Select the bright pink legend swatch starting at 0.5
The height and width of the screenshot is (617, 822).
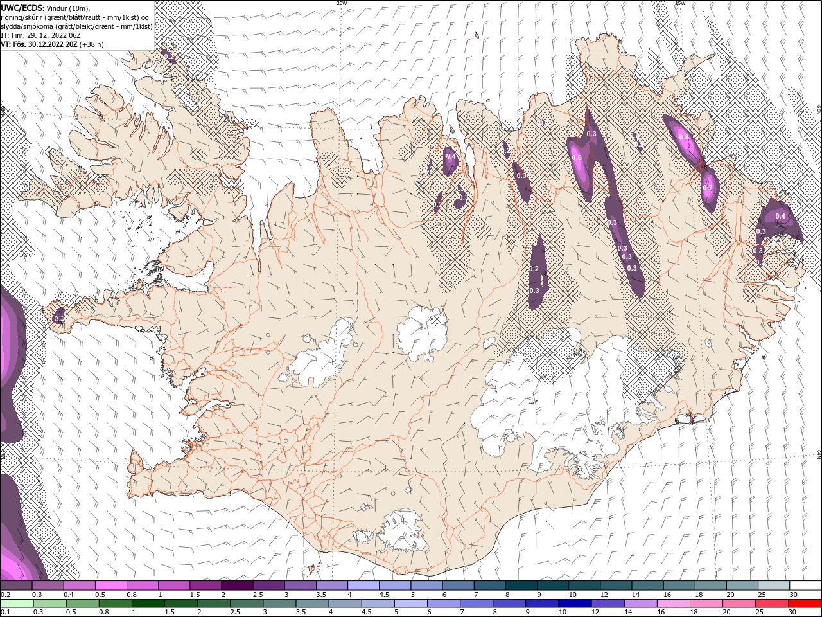[110, 586]
